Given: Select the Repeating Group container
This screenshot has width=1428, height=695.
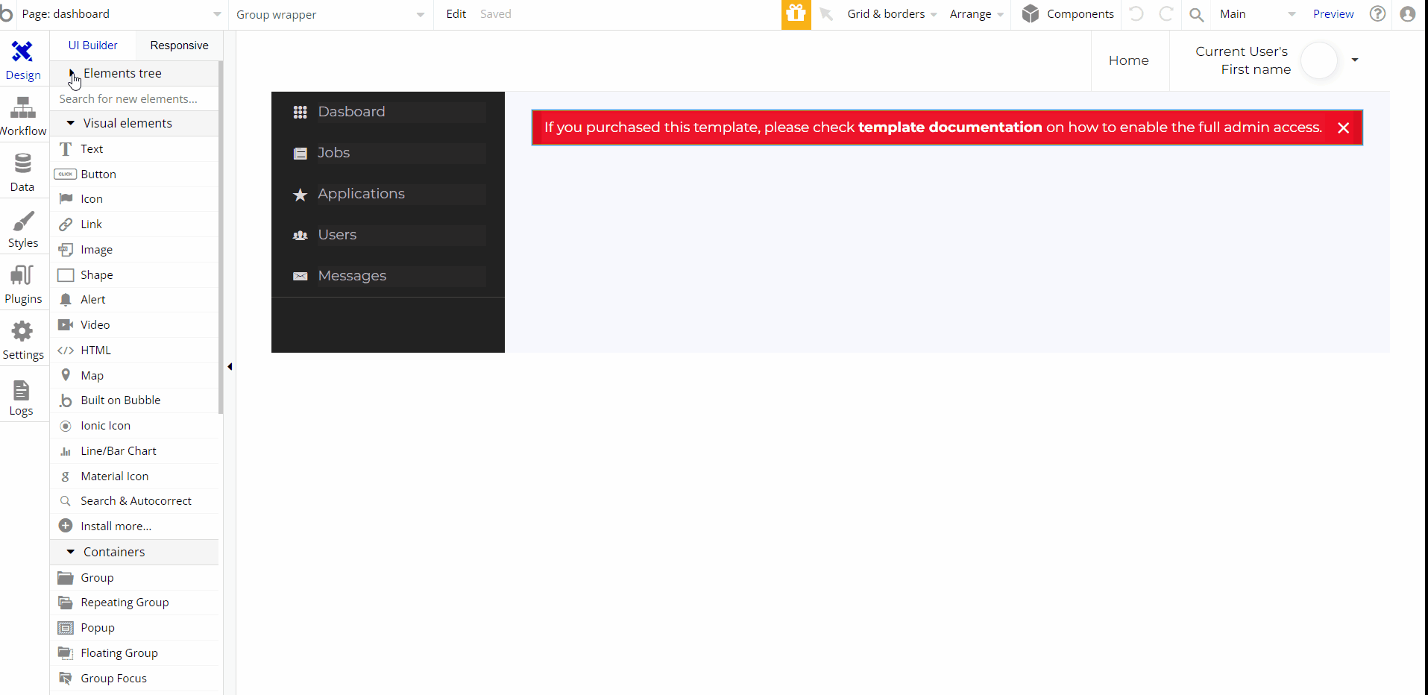Looking at the screenshot, I should point(134,603).
